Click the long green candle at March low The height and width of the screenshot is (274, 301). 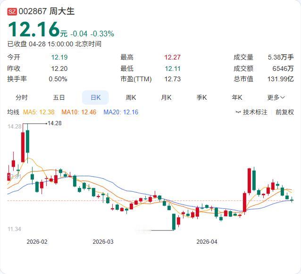pos(174,222)
